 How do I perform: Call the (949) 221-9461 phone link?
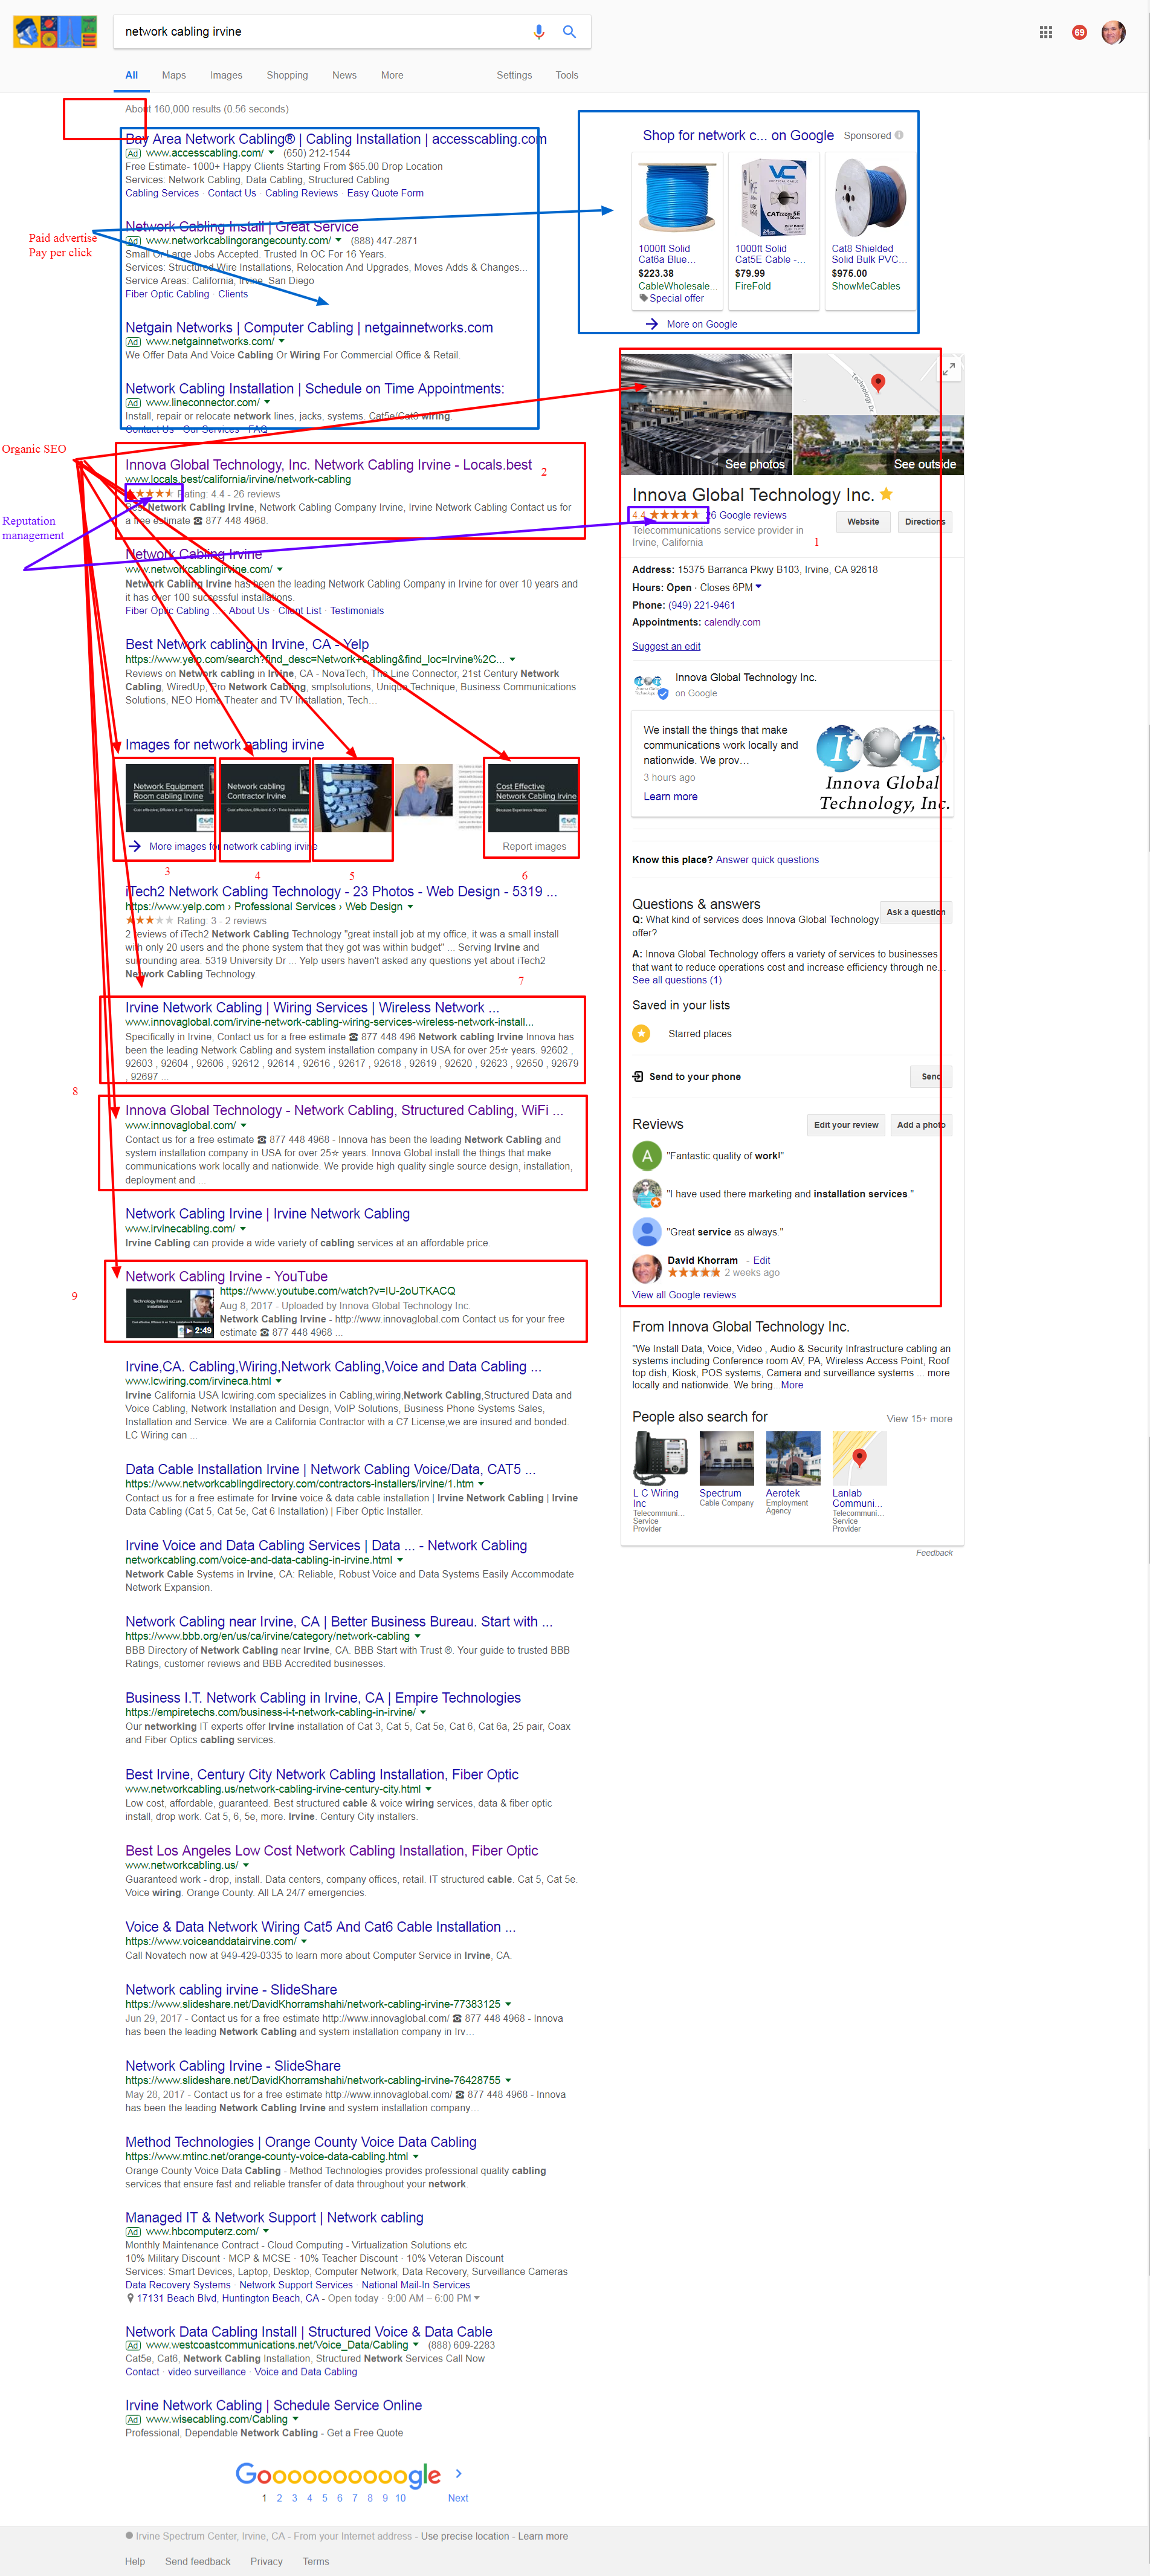701,605
